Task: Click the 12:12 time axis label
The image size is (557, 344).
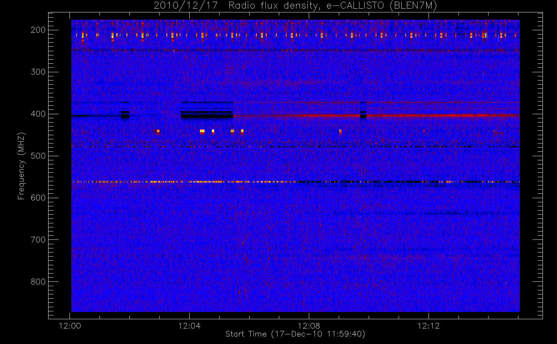Action: tap(429, 325)
